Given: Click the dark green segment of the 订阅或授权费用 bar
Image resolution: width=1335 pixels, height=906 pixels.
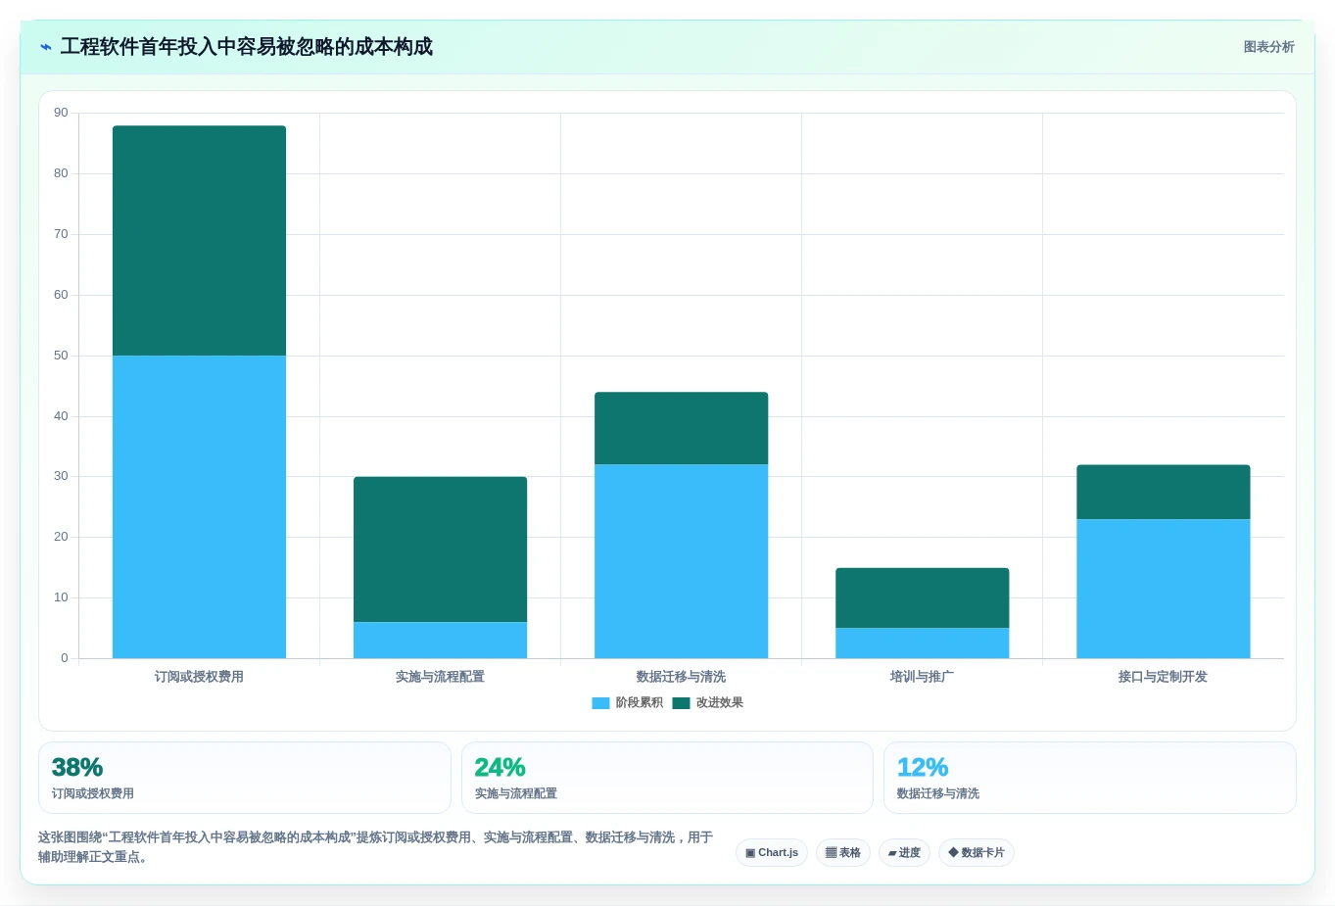Looking at the screenshot, I should tap(199, 240).
